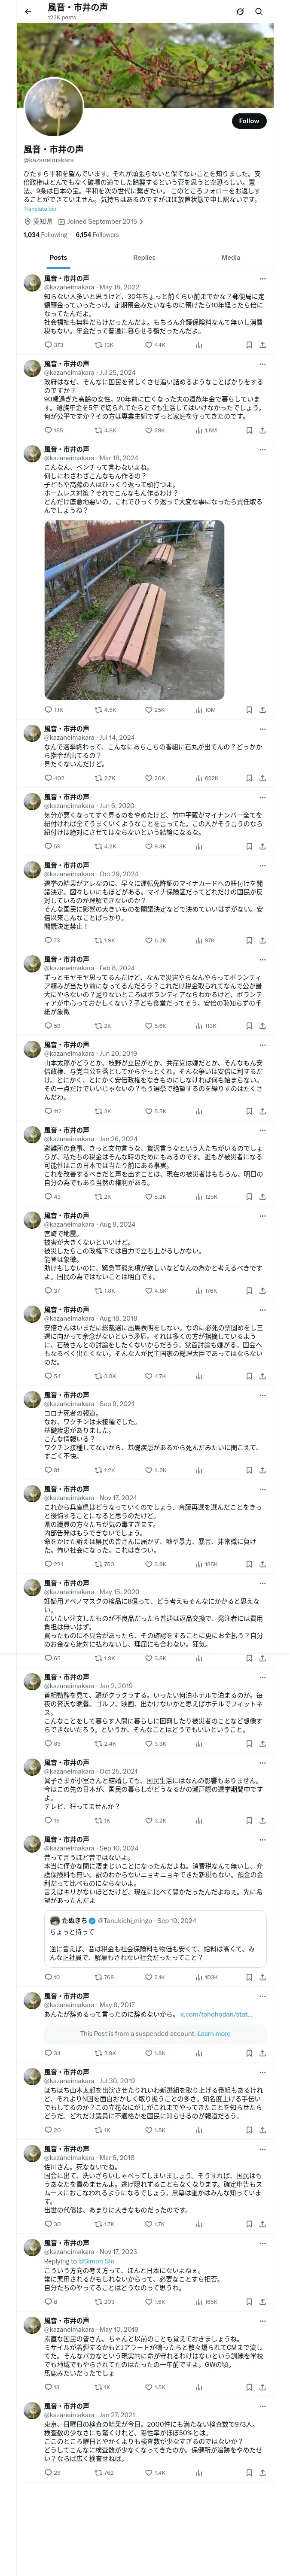
Task: Click the search icon in header
Action: tap(259, 12)
